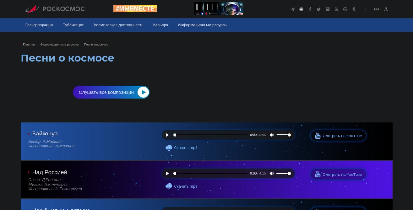Image resolution: width=413 pixels, height=210 pixels.
Task: Click the Музыка: А.Ктитарев text
Action: pyautogui.click(x=48, y=184)
